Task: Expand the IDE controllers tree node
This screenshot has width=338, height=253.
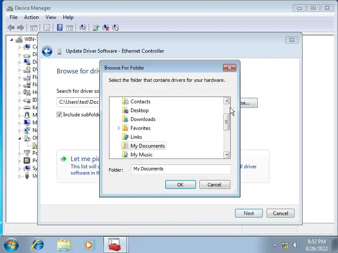Action: click(x=19, y=100)
